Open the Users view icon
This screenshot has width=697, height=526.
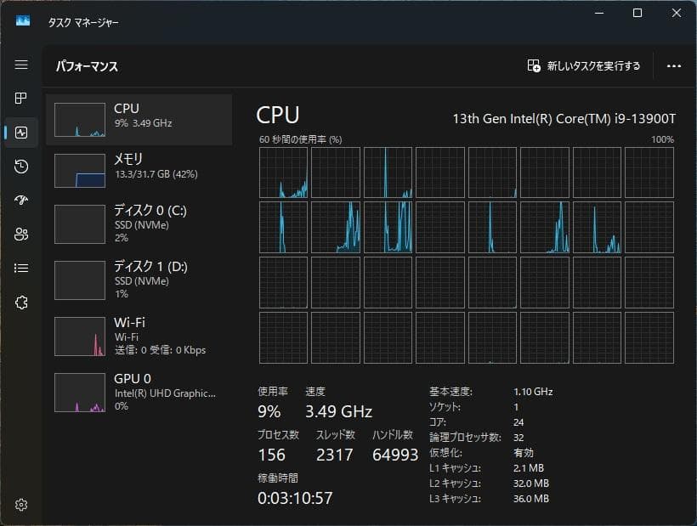click(21, 234)
